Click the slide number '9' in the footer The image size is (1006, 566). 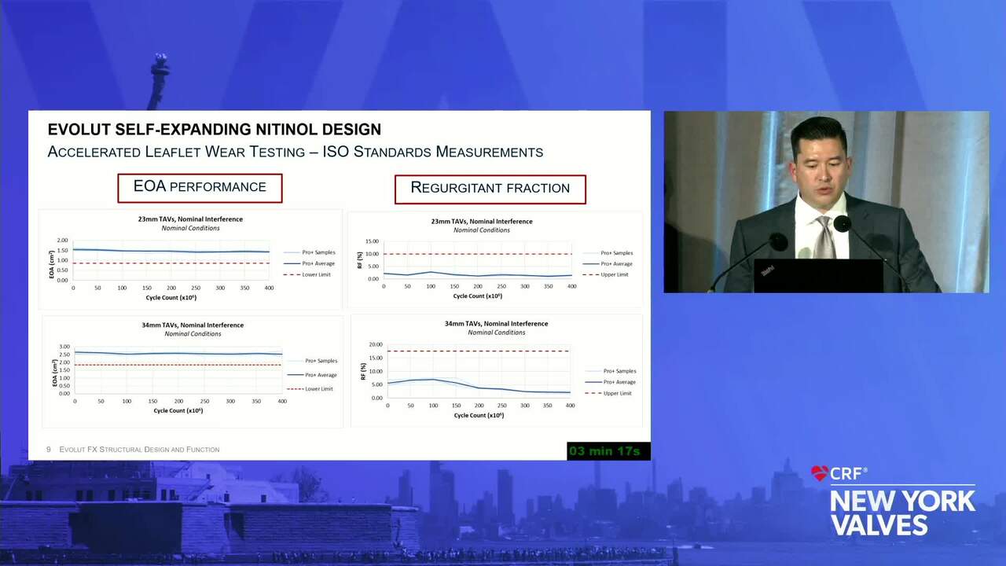tap(49, 450)
